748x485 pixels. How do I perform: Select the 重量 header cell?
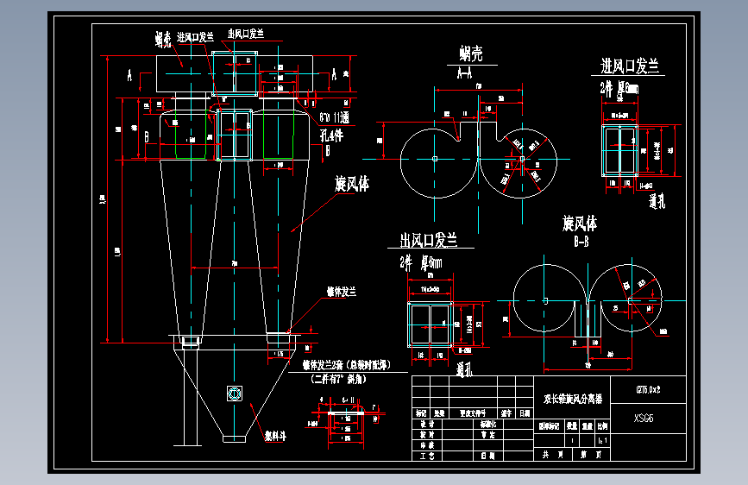click(588, 425)
